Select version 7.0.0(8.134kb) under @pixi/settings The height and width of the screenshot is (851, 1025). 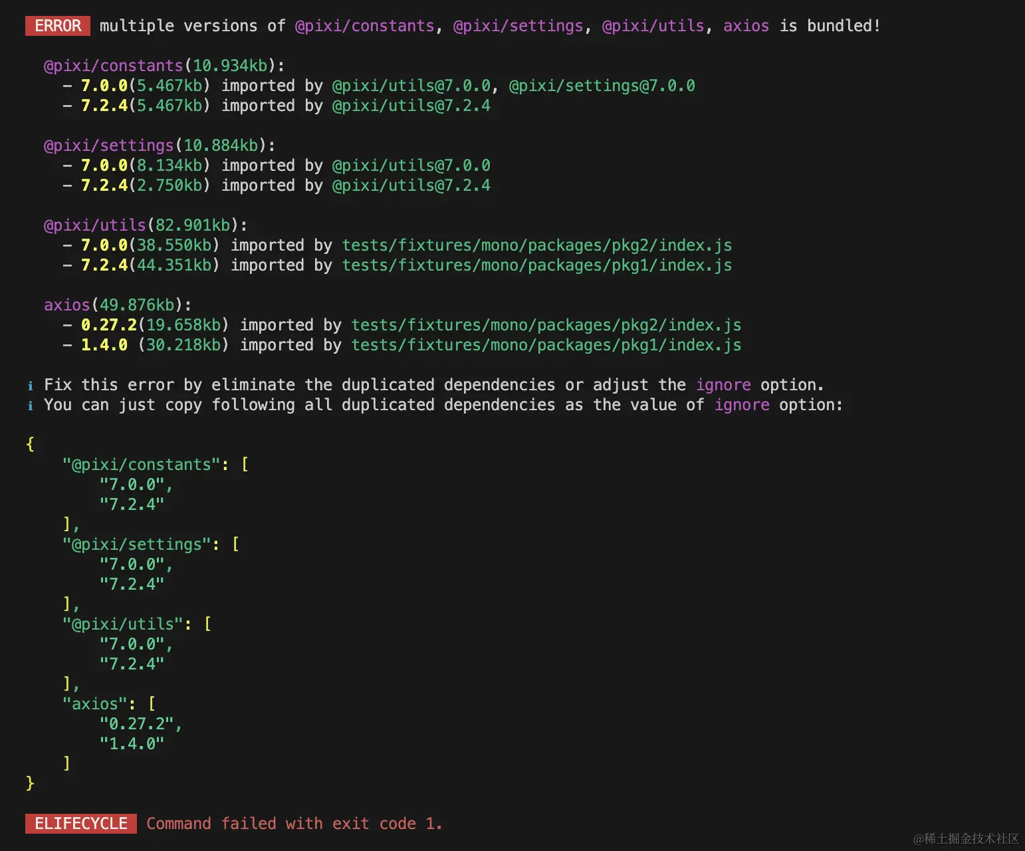pyautogui.click(x=146, y=166)
